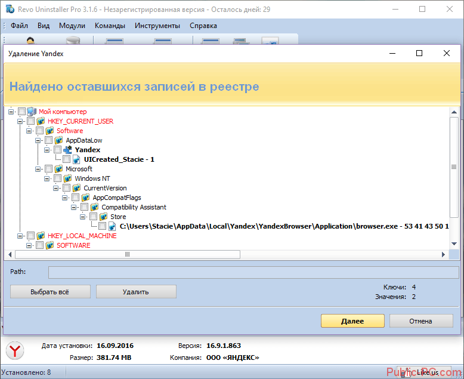Image resolution: width=464 pixels, height=379 pixels.
Task: Tick the AppDataLow checkbox
Action: 48,140
